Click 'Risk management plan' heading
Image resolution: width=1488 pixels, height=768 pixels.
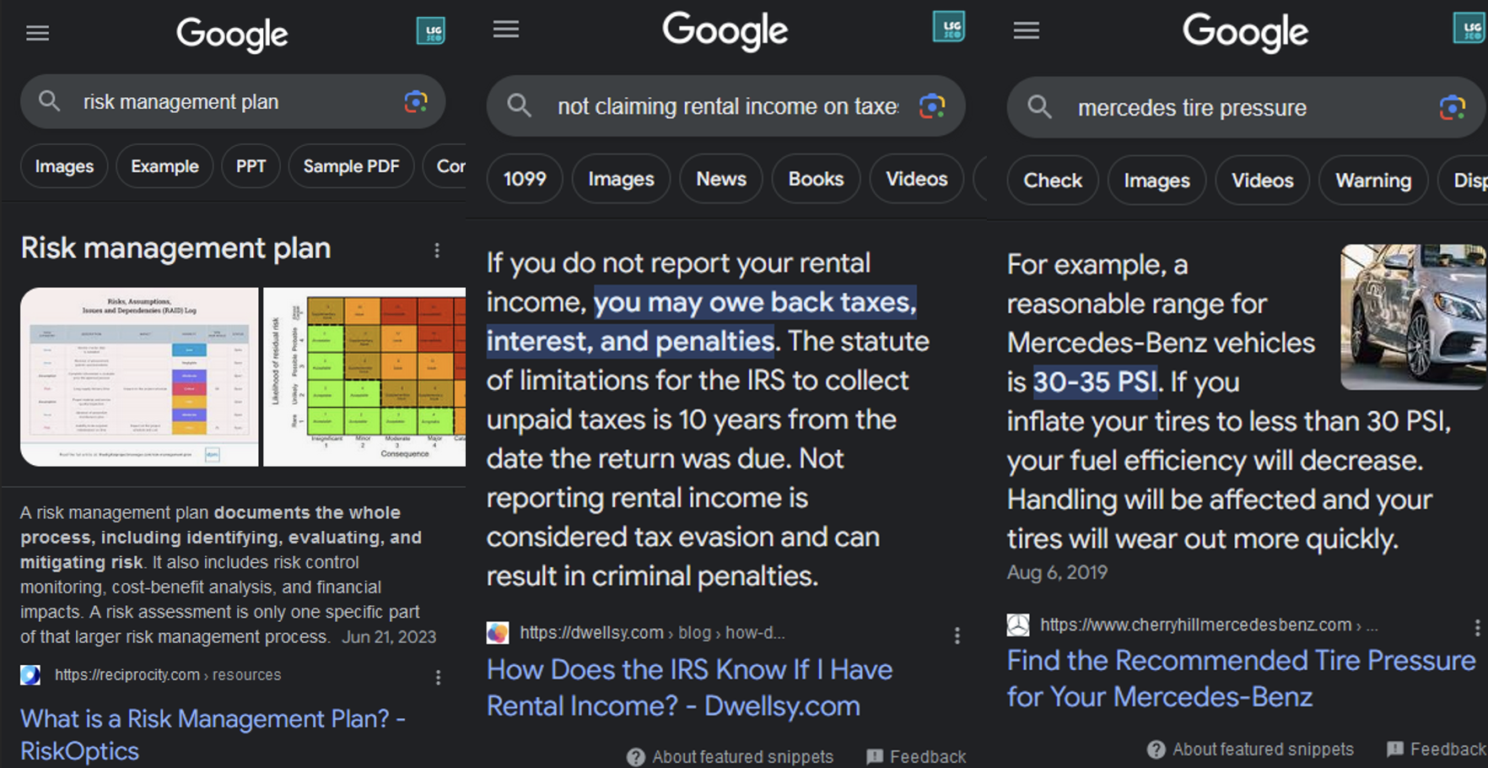175,248
